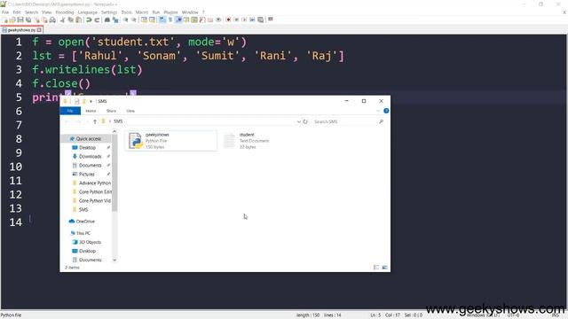Zoom in using the toolbar icon

click(x=125, y=19)
